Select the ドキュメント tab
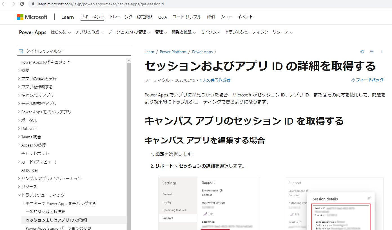The image size is (392, 230). pyautogui.click(x=92, y=17)
